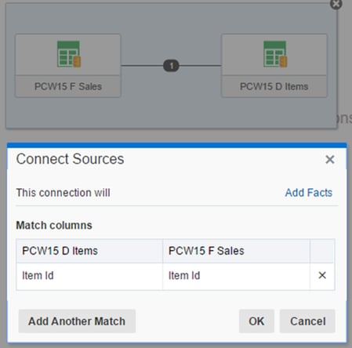Click the PCW15 D Items column header

click(89, 251)
